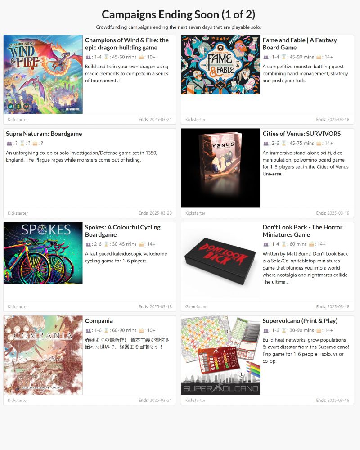Open Cities of Venus: SURVIVORS title
Screen dimensions: 360x450
tap(301, 134)
